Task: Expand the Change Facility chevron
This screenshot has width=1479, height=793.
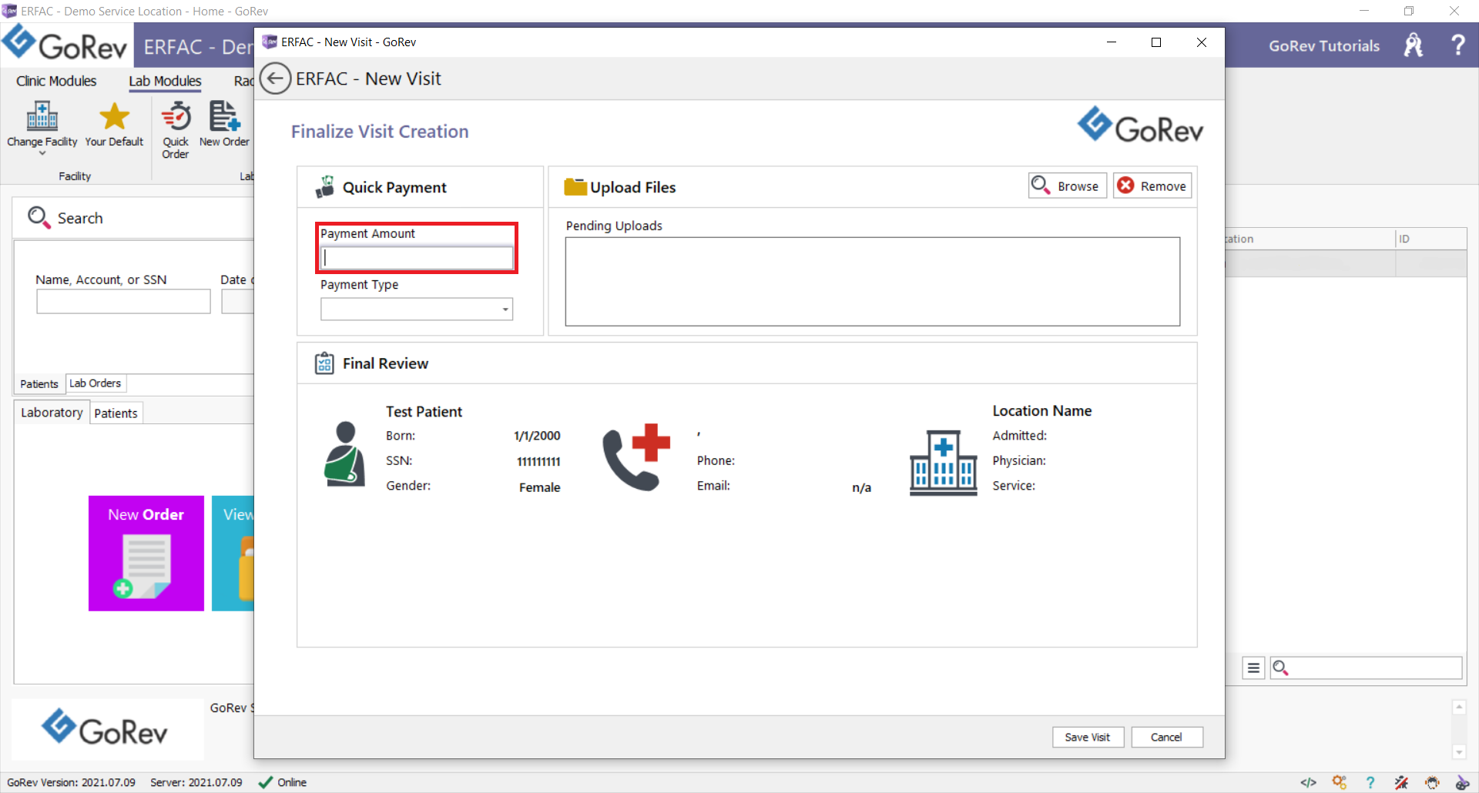Action: (42, 153)
